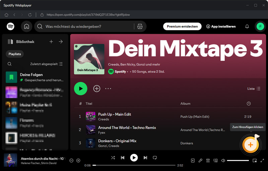Viewport: 268px width, 171px height.
Task: Open the Browse icon in search bar
Action: pos(140,26)
